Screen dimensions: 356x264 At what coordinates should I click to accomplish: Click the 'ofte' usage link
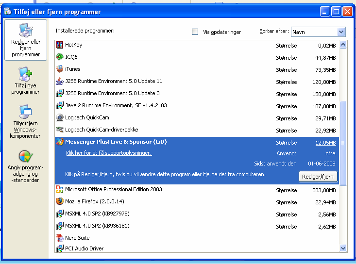tap(330, 153)
